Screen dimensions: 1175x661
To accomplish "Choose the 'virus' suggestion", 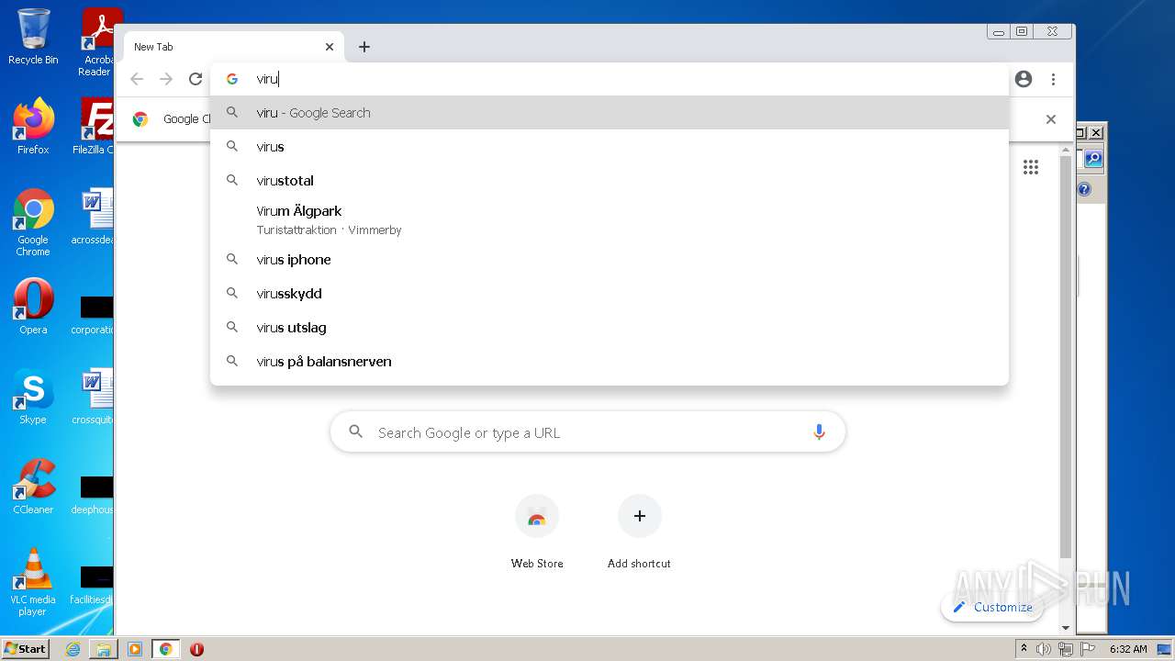I will click(x=610, y=146).
